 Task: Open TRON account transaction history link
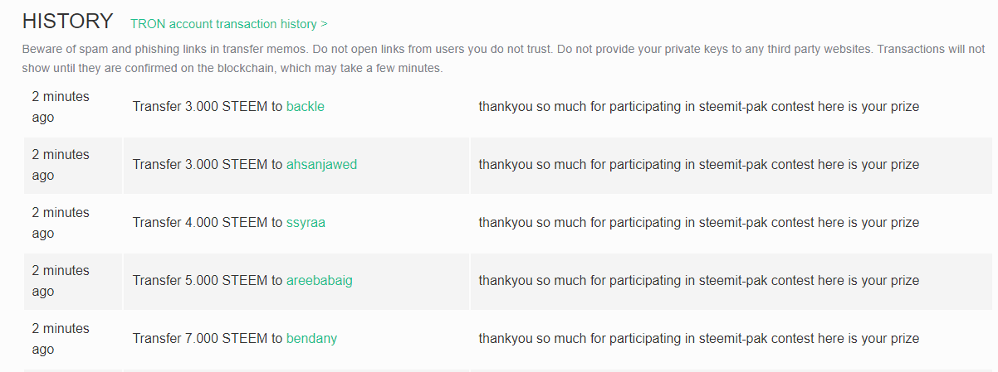pyautogui.click(x=228, y=24)
